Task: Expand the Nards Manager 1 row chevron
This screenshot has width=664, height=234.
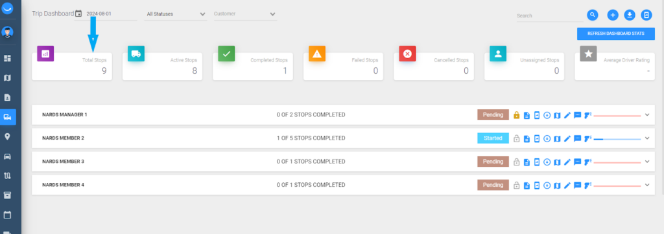Action: 647,114
